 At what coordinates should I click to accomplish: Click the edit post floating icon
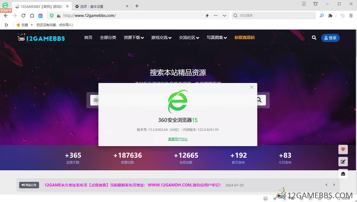(x=343, y=162)
